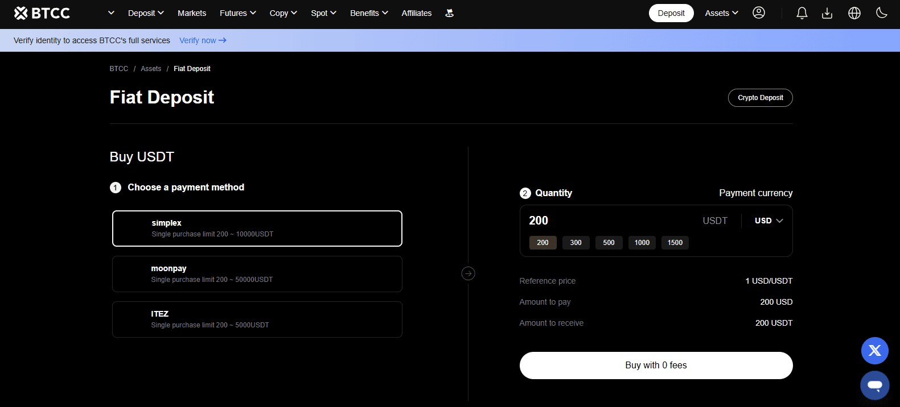
Task: Open the notifications bell
Action: click(802, 13)
